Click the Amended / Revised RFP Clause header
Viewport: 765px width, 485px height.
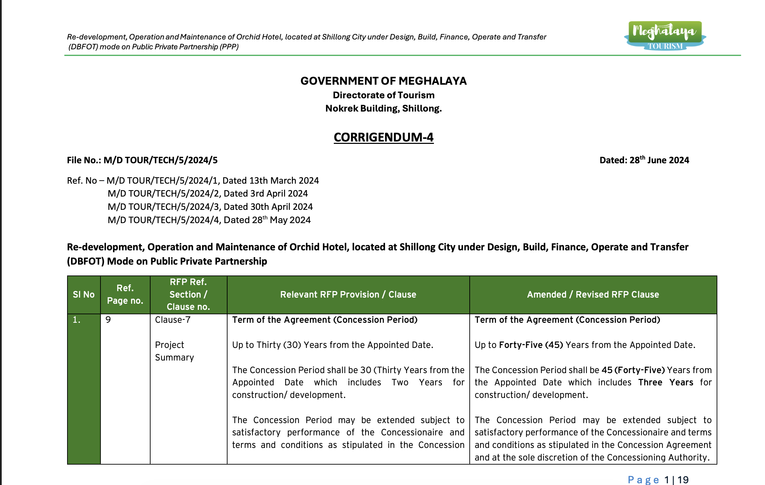pyautogui.click(x=593, y=295)
